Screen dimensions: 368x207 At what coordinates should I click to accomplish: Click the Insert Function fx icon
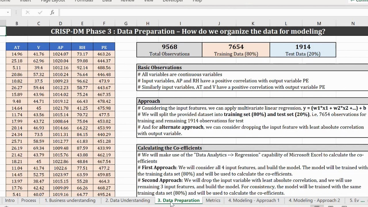[52, 12]
